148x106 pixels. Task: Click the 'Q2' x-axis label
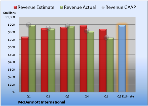(x=48, y=96)
